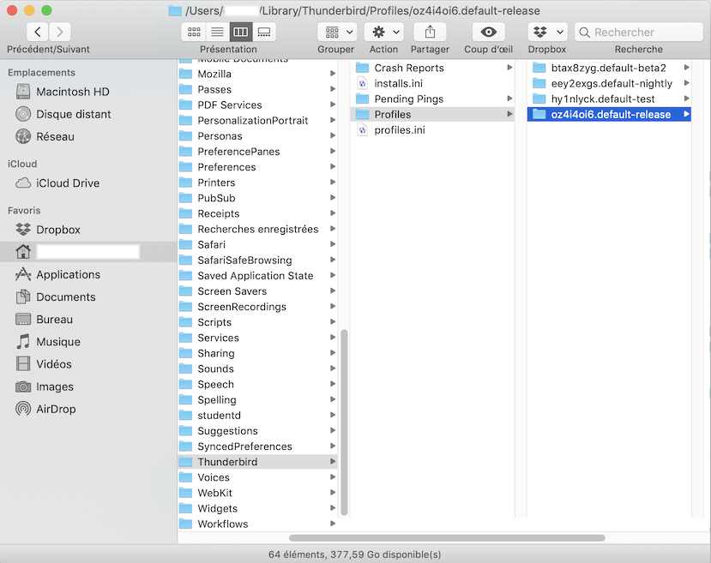This screenshot has width=711, height=563.
Task: Select the Screen Savers folder
Action: pyautogui.click(x=257, y=291)
